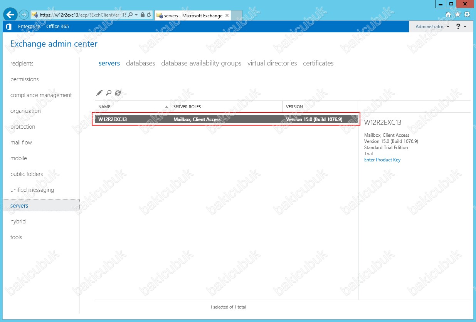Screen dimensions: 476x322
Task: Open tools in the left navigation
Action: tap(16, 237)
